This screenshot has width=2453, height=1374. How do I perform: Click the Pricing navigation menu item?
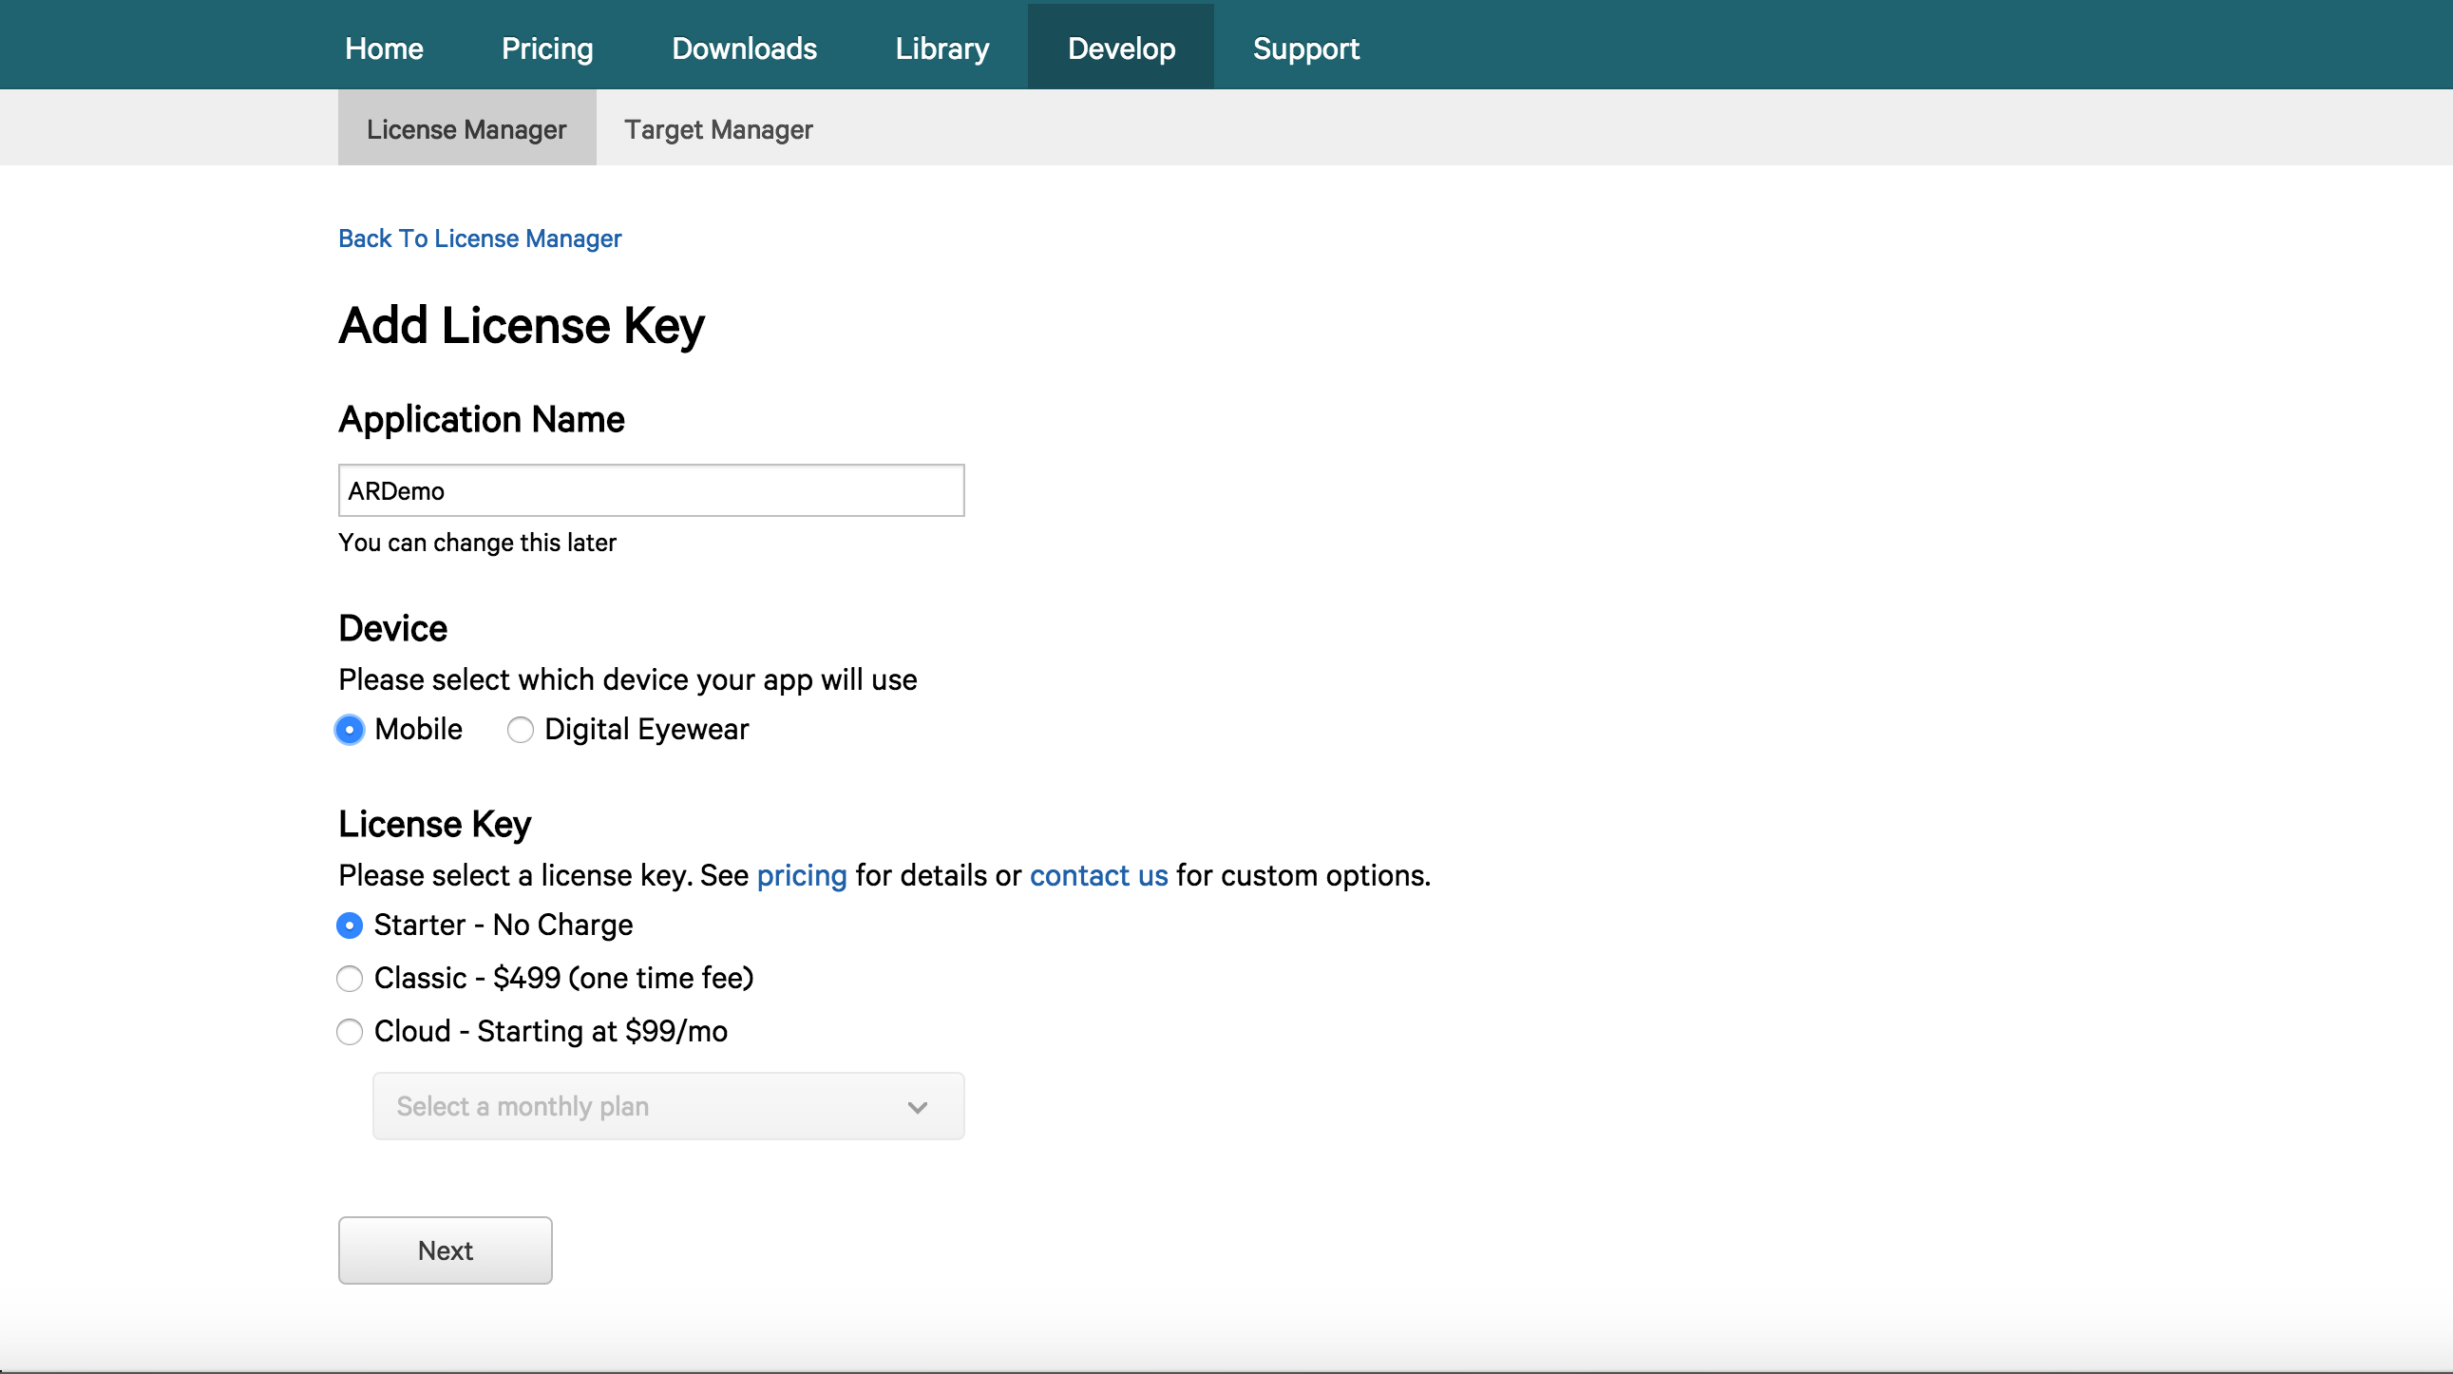(x=546, y=46)
